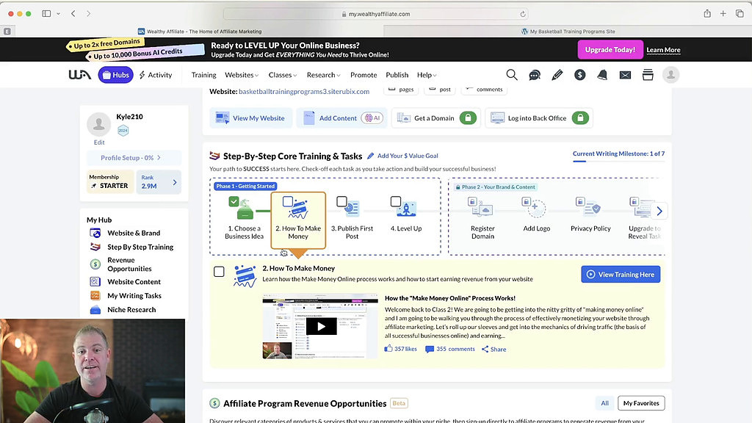Click the pencil writing icon
This screenshot has height=423, width=752.
[557, 74]
